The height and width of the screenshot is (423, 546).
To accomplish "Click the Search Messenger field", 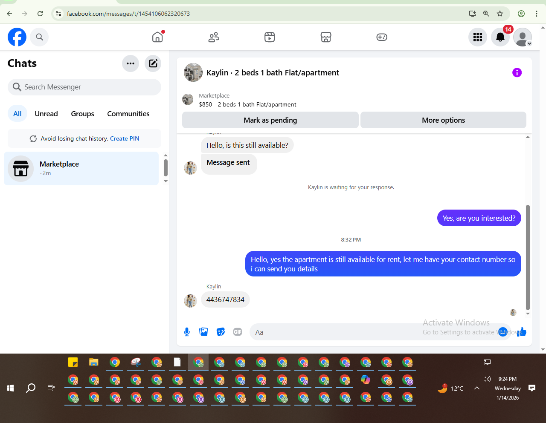I will (84, 87).
